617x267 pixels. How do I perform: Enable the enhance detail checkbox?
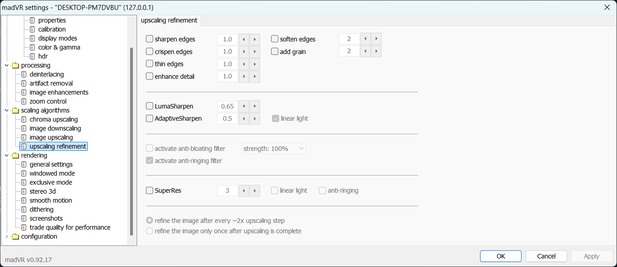point(150,76)
